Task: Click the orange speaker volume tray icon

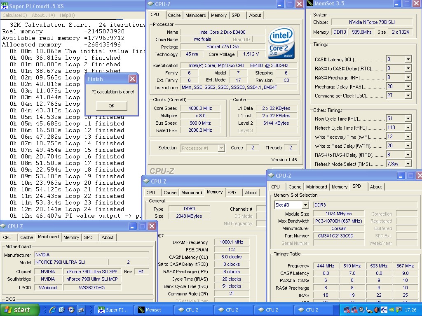Action: 377,310
